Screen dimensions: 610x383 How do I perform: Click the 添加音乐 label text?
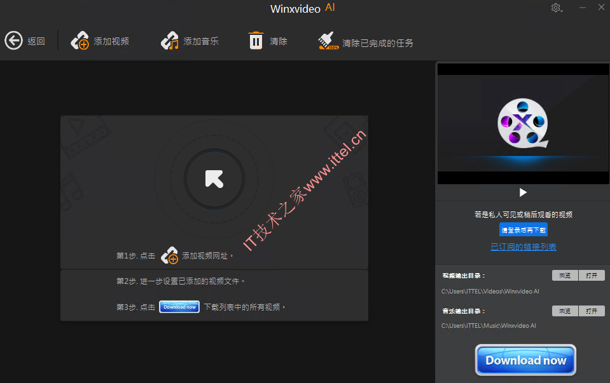coord(201,41)
